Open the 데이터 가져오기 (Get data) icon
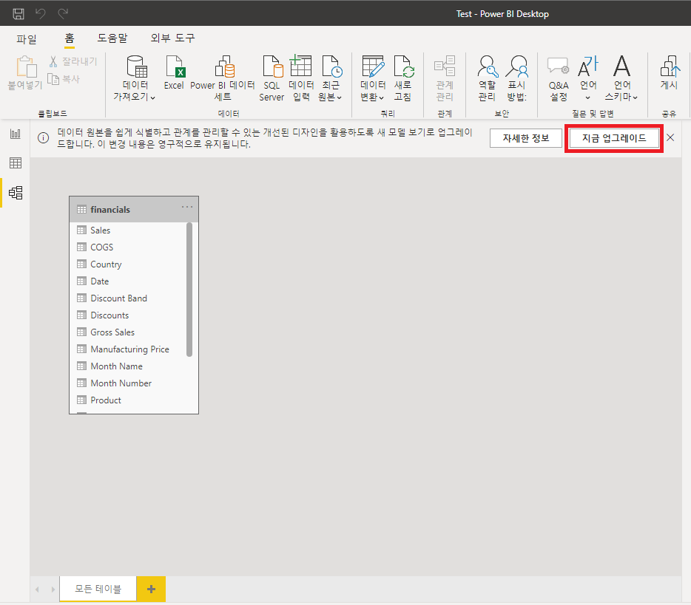 pyautogui.click(x=137, y=66)
